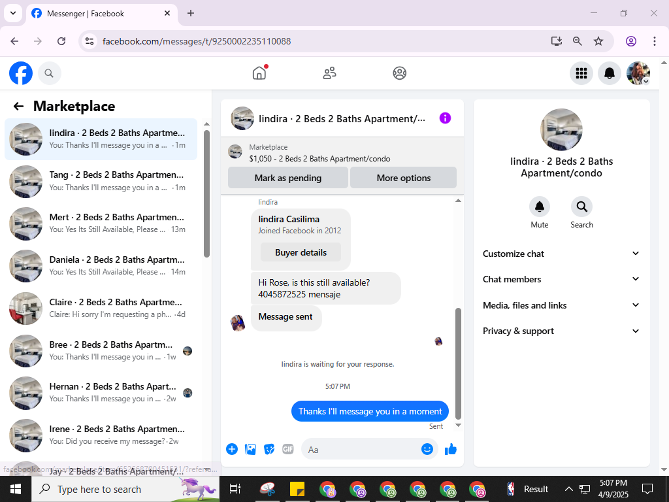
Task: Open conversation information purple icon
Action: [445, 118]
